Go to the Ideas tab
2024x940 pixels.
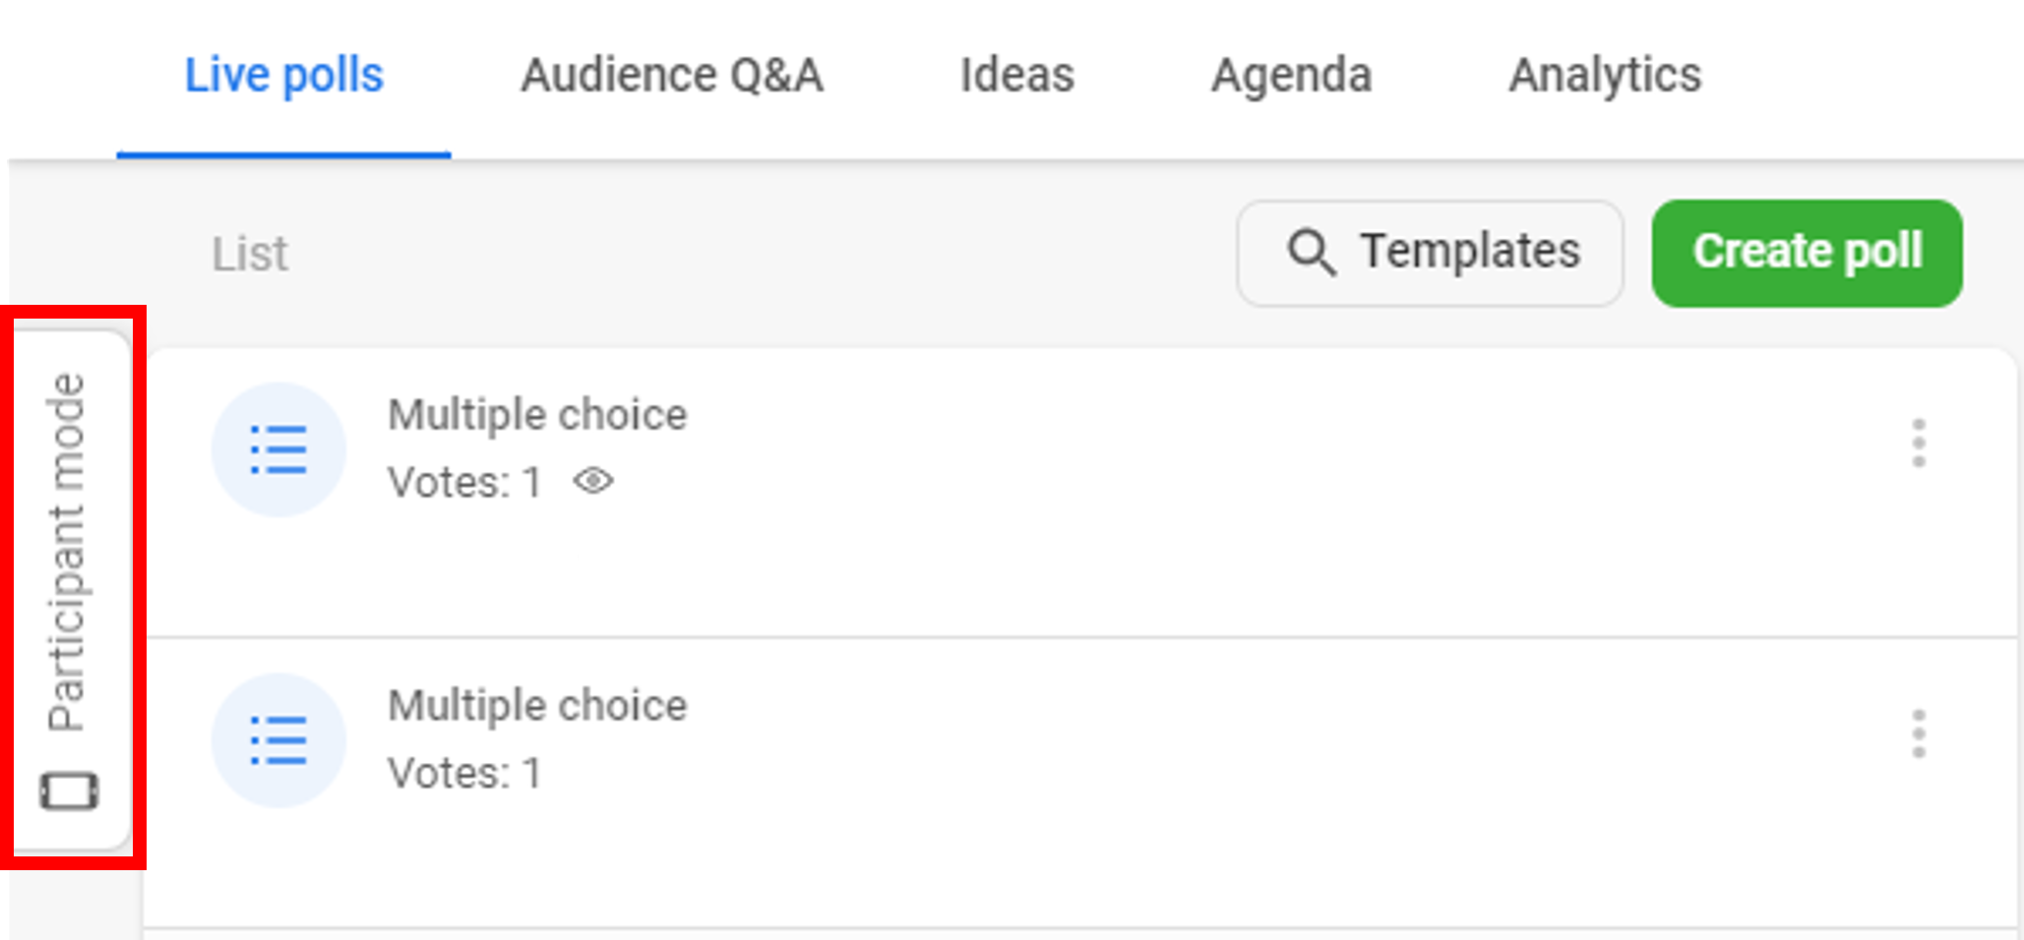(1016, 76)
